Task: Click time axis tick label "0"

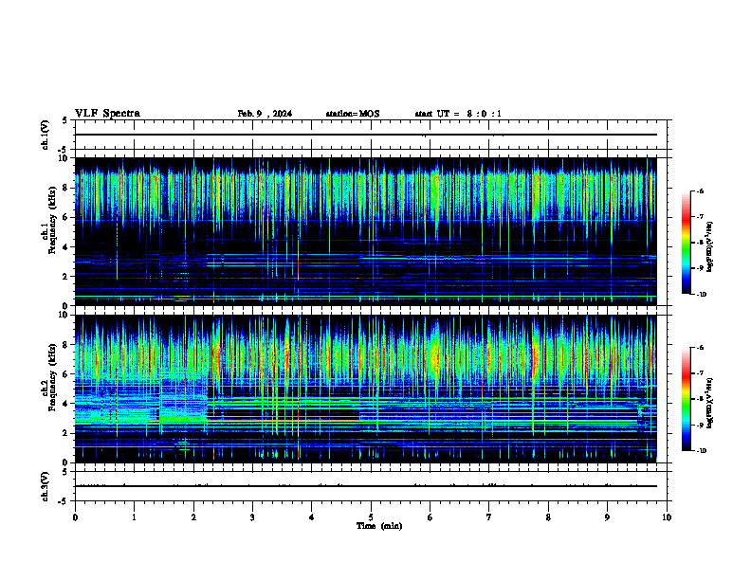Action: click(75, 517)
